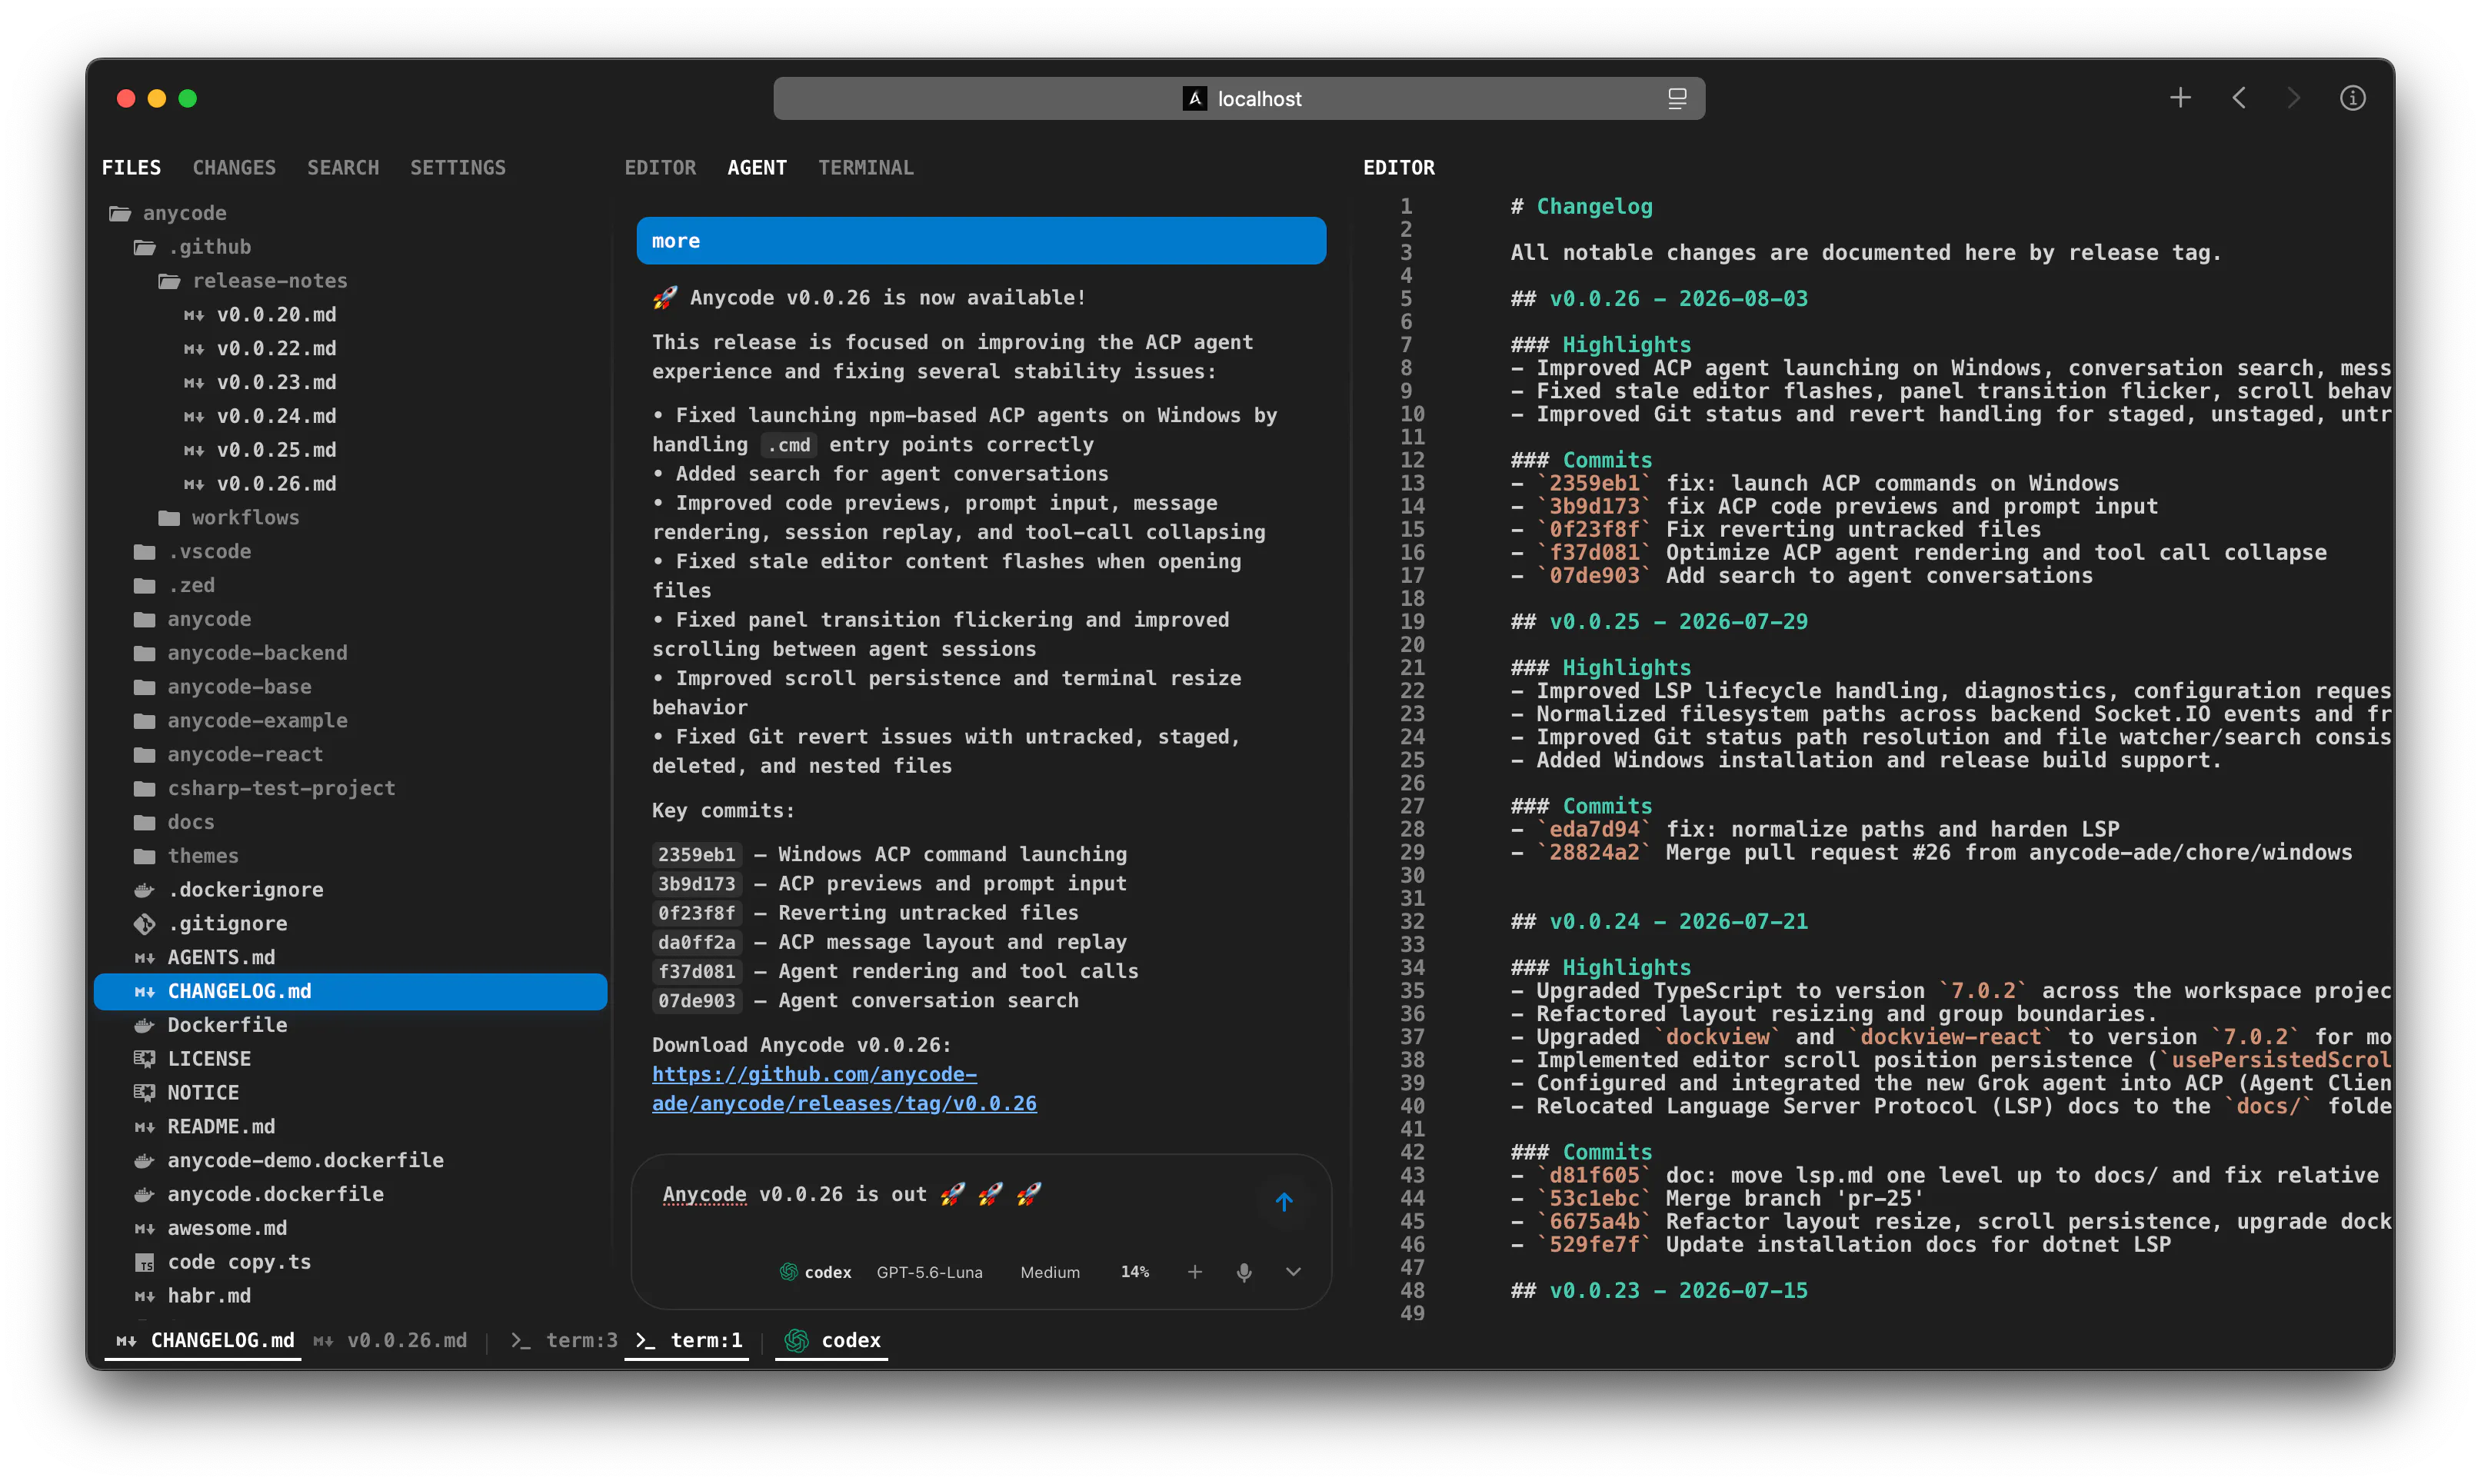Collapse the .github folder

[x=194, y=247]
